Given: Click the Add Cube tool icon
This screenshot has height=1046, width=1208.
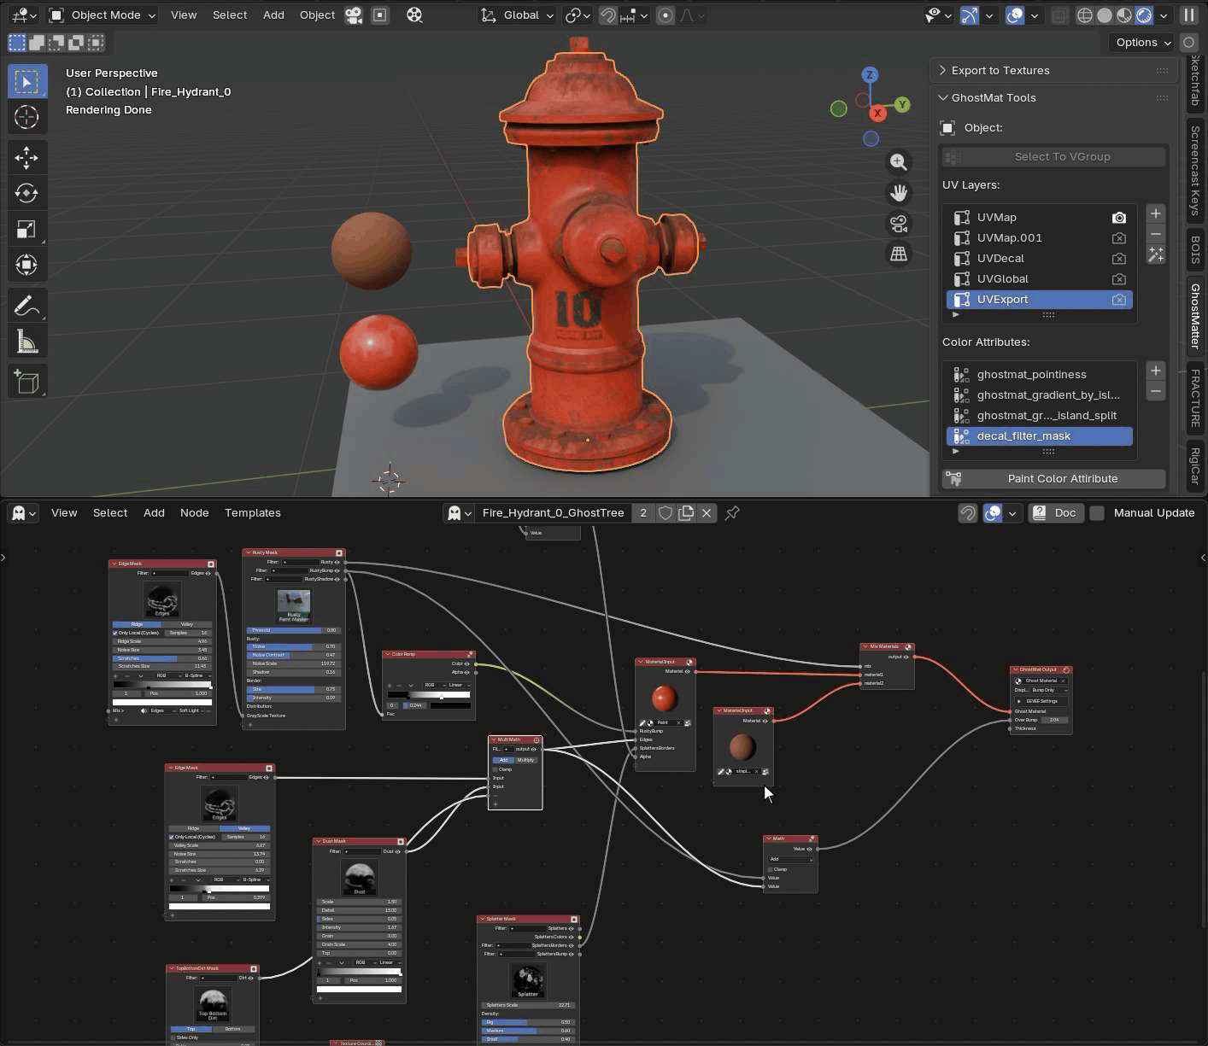Looking at the screenshot, I should [x=26, y=382].
